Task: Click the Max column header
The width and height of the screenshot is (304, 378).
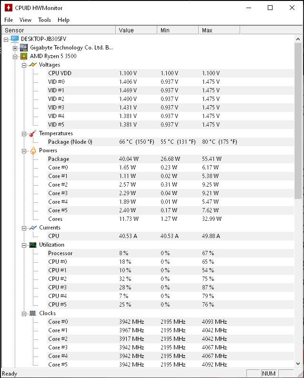Action: coord(219,30)
